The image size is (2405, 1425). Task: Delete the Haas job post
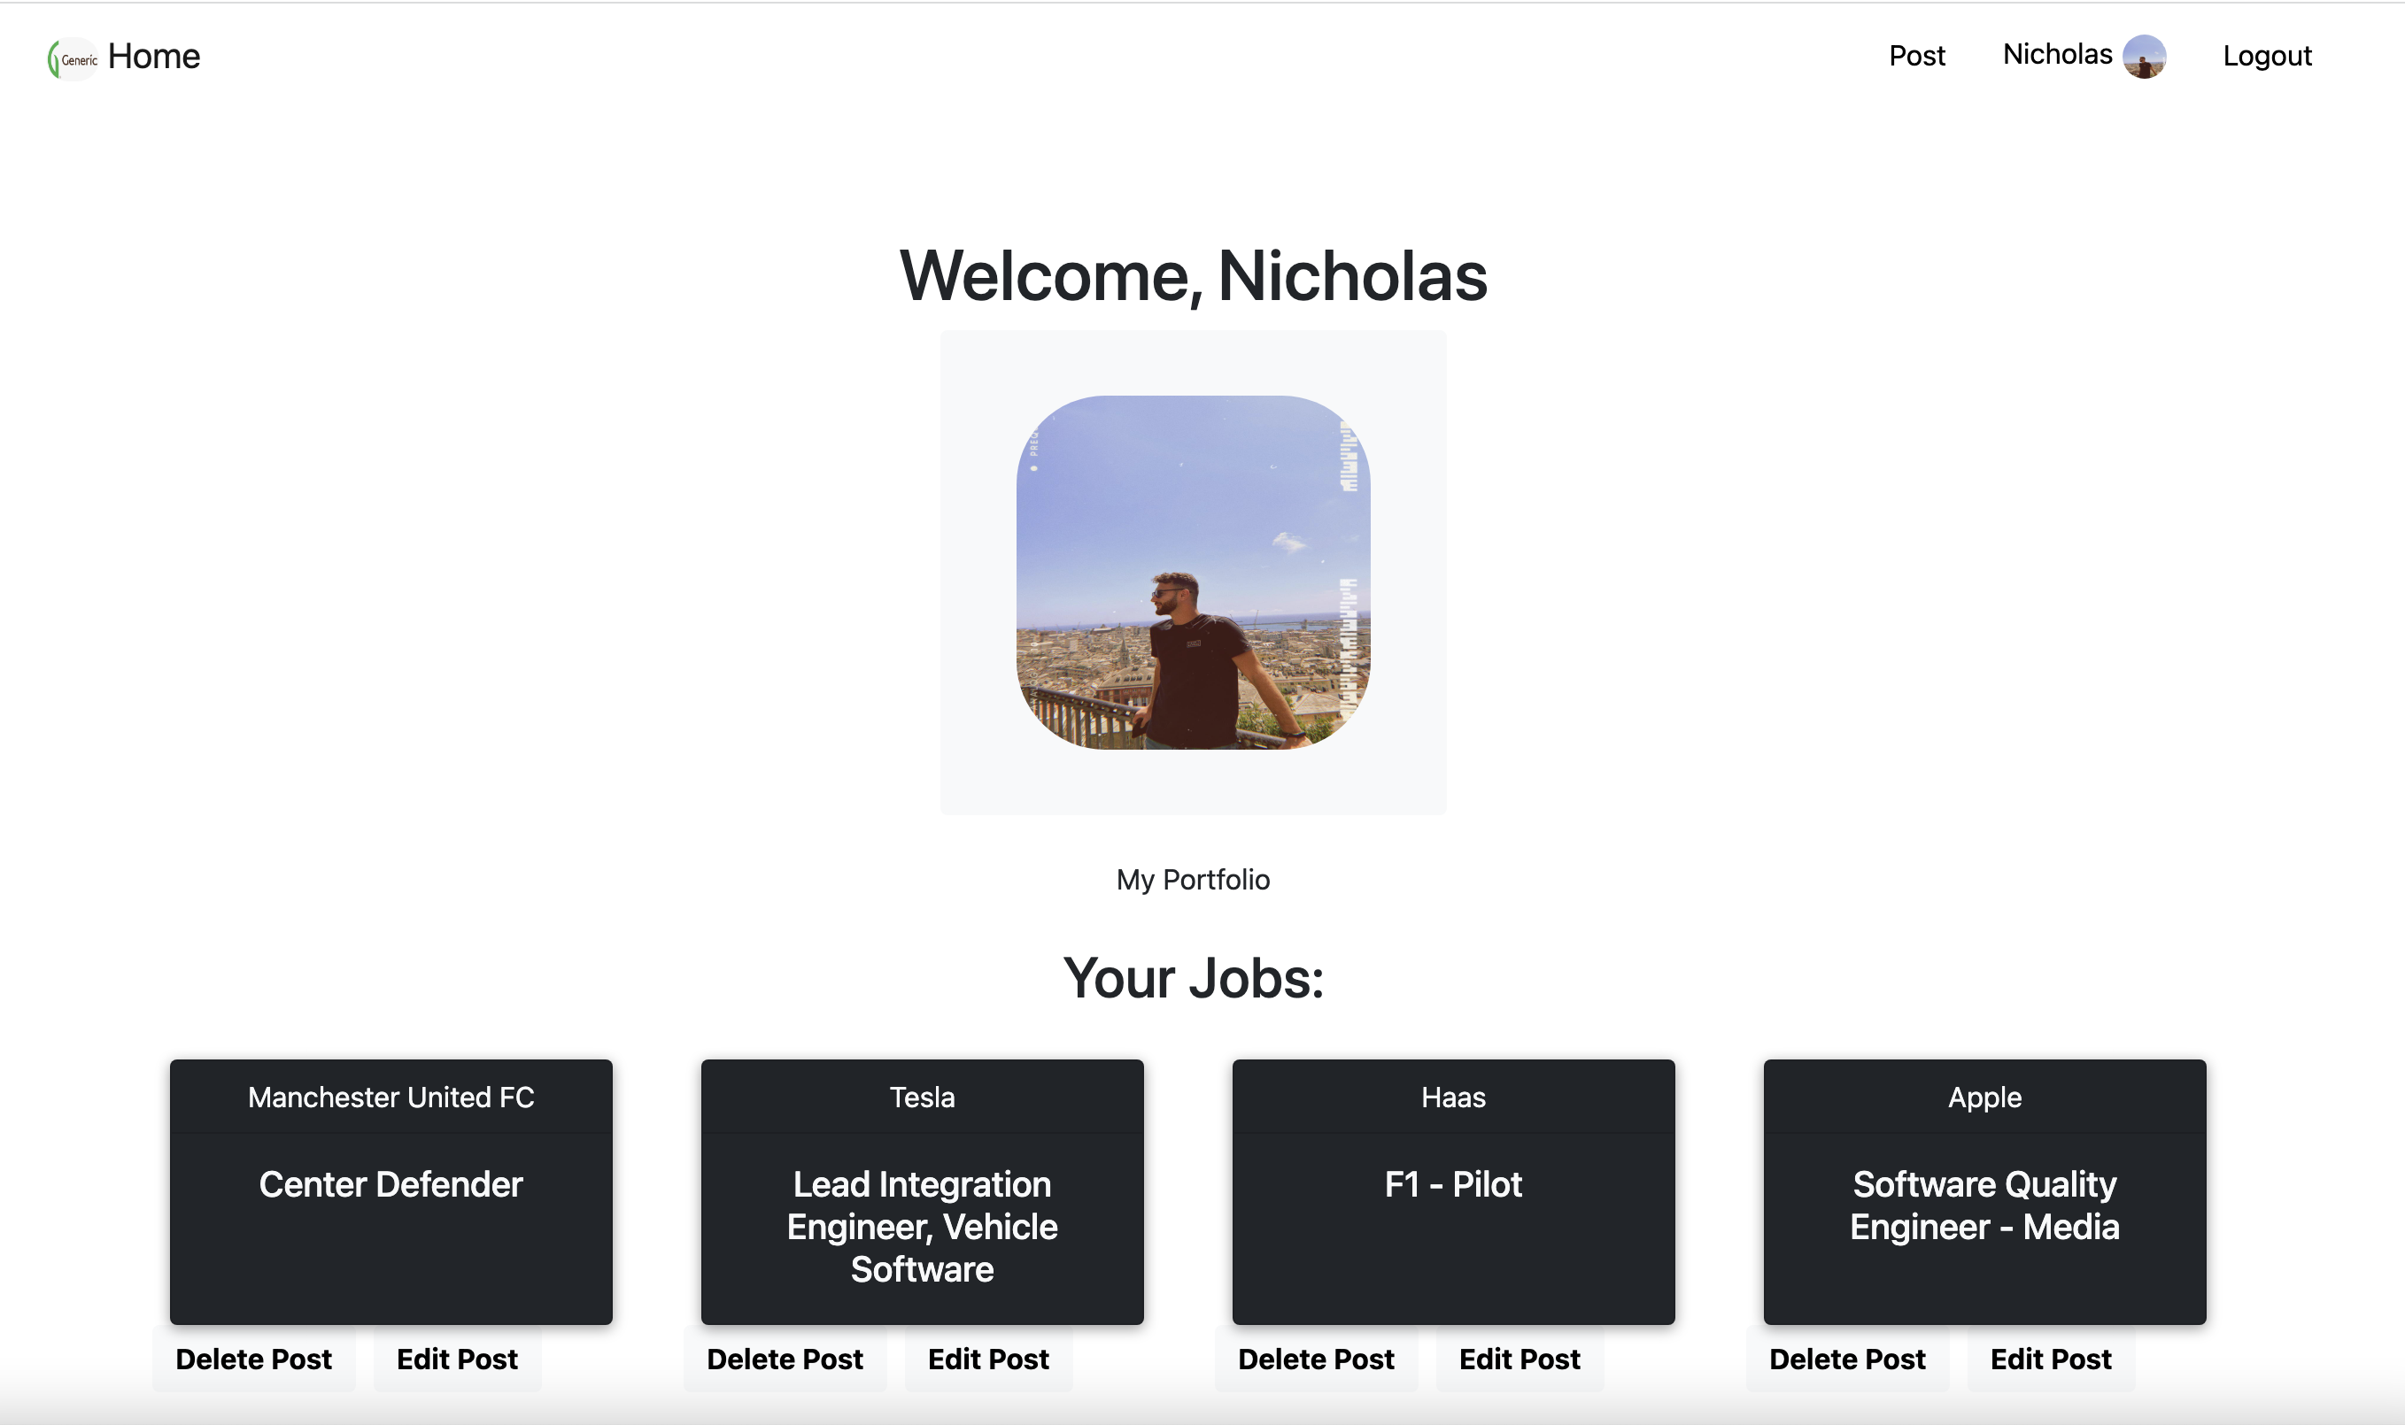pos(1316,1360)
